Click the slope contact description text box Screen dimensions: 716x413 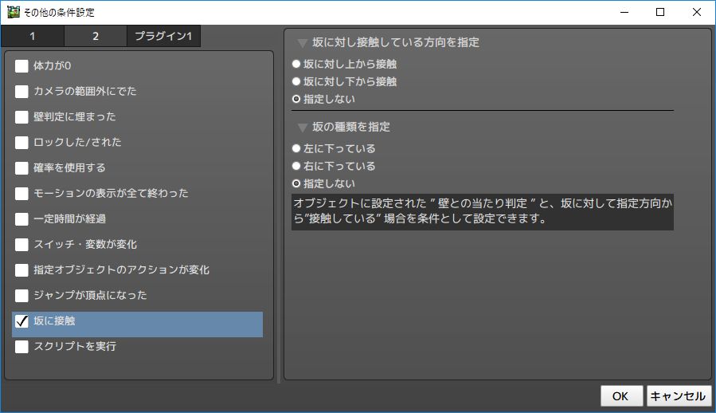pos(482,212)
